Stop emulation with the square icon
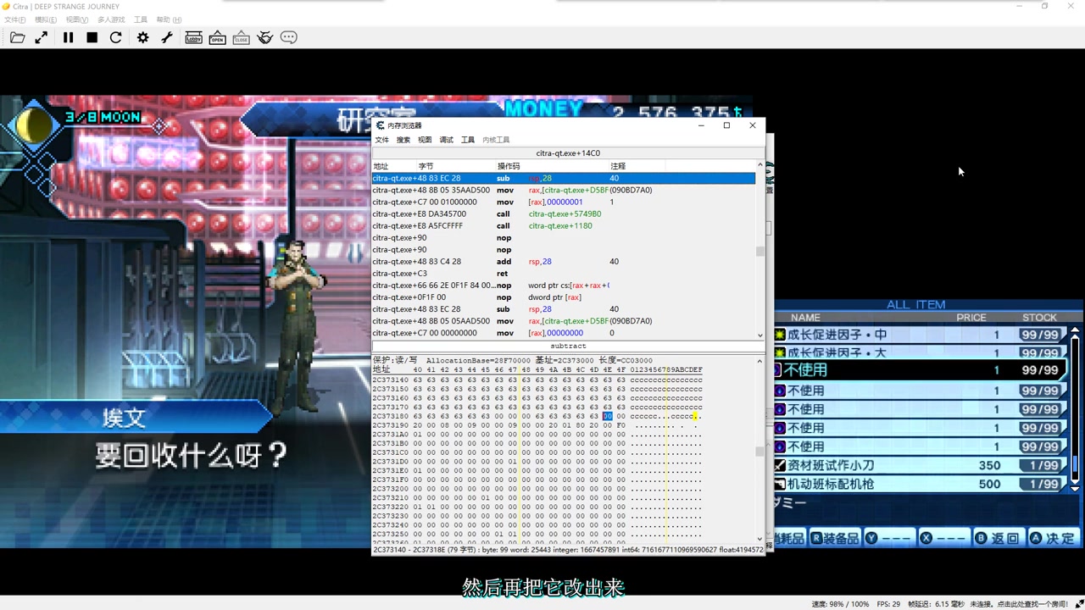This screenshot has height=610, width=1085. pyautogui.click(x=92, y=37)
